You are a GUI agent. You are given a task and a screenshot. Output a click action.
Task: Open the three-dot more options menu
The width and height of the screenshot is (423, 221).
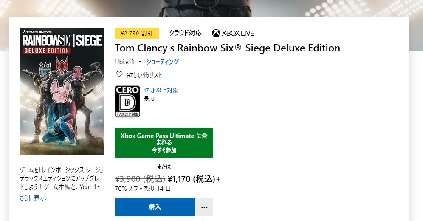204,207
